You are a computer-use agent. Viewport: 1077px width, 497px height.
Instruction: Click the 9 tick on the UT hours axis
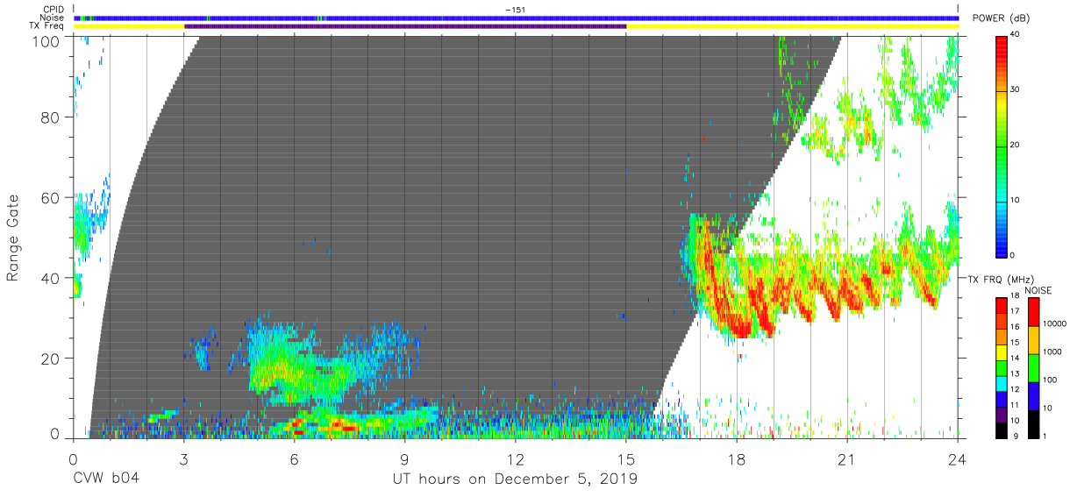pos(404,458)
